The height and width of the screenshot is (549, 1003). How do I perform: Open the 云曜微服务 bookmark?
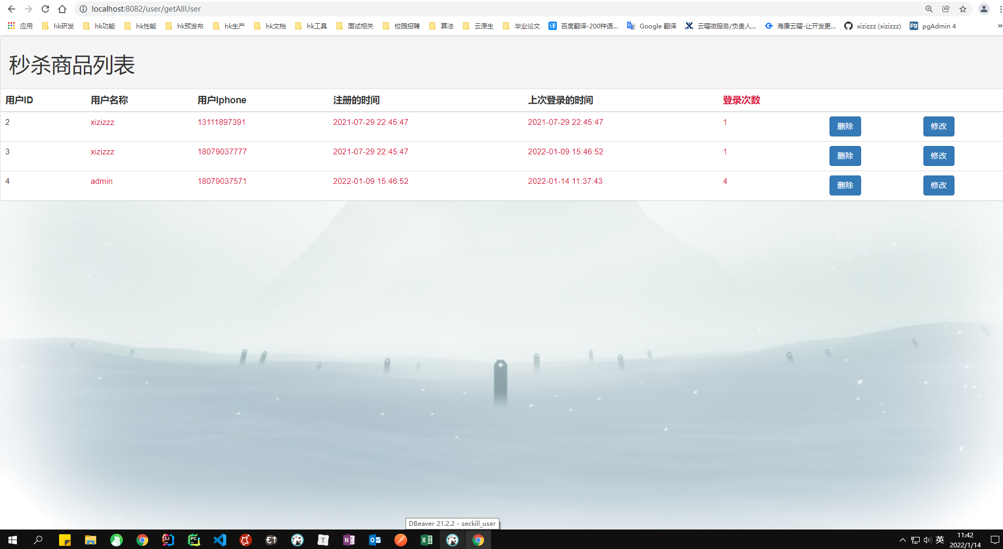(720, 26)
